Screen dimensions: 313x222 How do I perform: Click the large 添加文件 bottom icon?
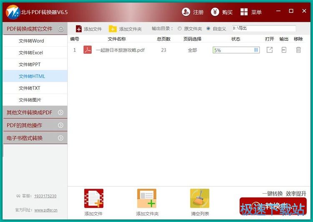click(93, 199)
